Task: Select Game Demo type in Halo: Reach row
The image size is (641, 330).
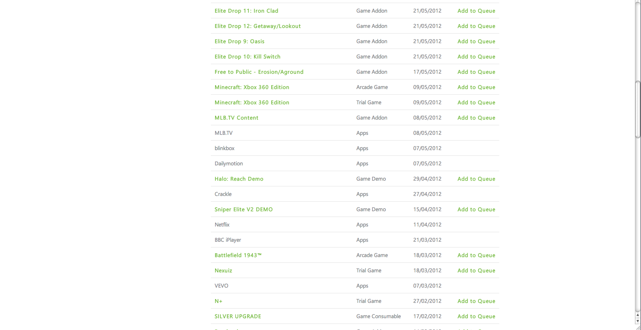Action: pyautogui.click(x=371, y=179)
